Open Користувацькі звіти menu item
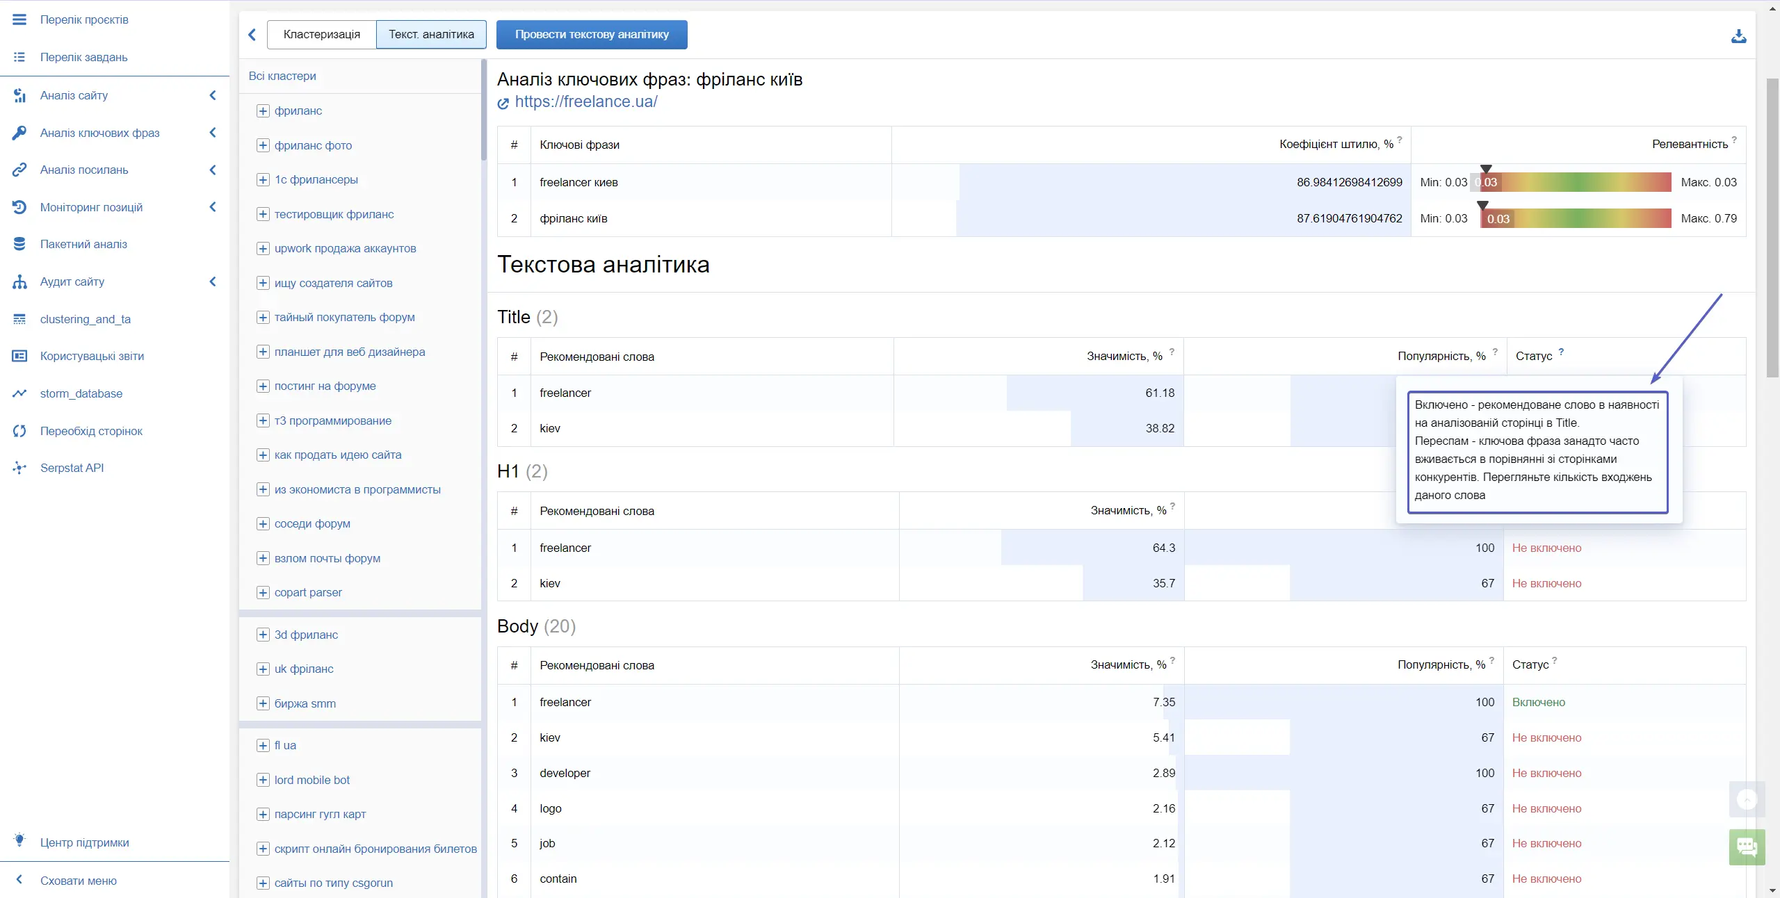This screenshot has height=898, width=1780. tap(92, 356)
